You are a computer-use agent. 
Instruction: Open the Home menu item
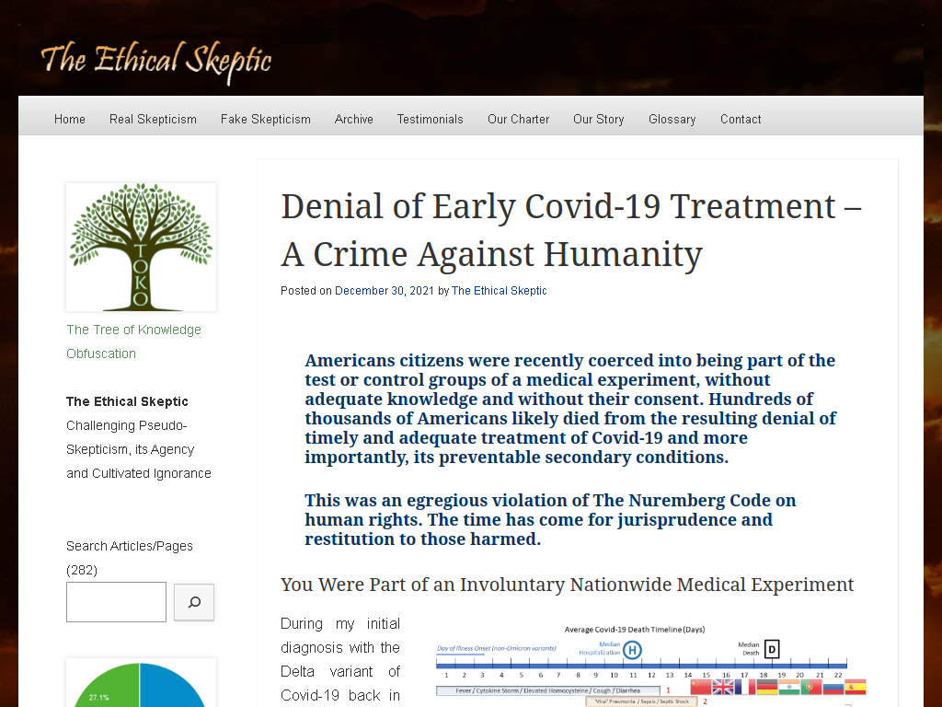click(70, 119)
